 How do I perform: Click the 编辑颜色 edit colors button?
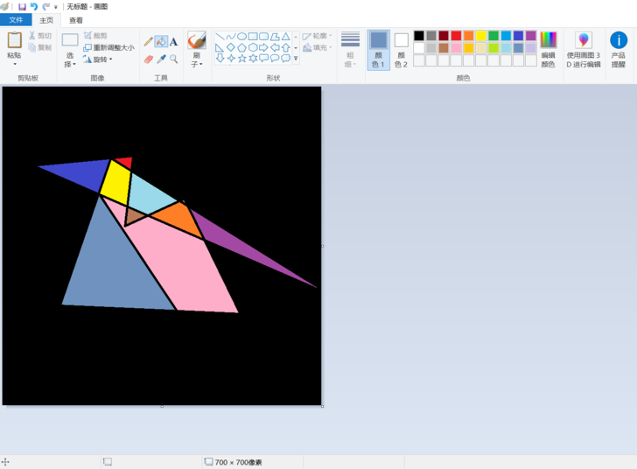[548, 50]
